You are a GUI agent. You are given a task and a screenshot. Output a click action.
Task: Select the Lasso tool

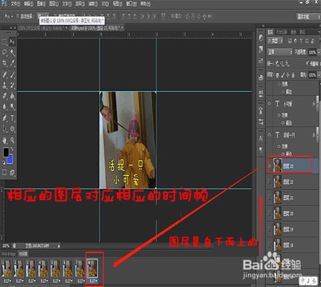(5, 53)
